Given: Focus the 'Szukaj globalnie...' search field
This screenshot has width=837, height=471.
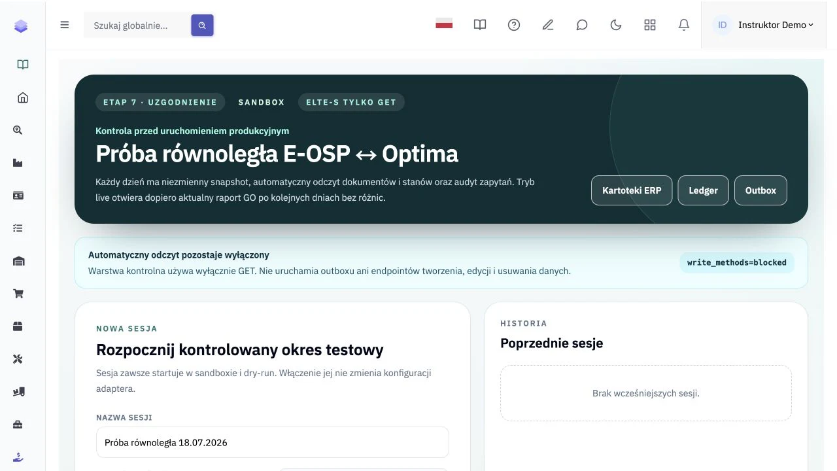Looking at the screenshot, I should tap(138, 26).
